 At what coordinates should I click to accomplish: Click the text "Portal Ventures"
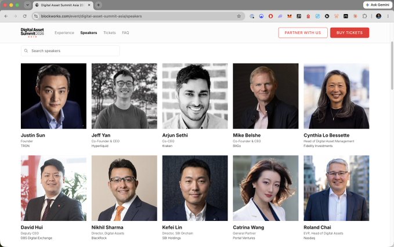[x=244, y=238]
